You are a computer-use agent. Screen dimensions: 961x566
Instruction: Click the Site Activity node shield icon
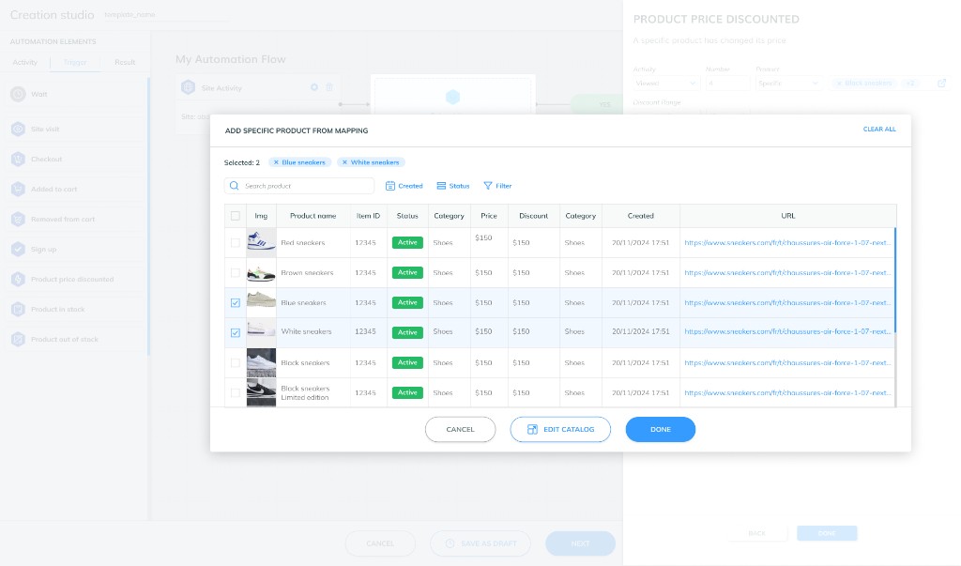pyautogui.click(x=188, y=87)
